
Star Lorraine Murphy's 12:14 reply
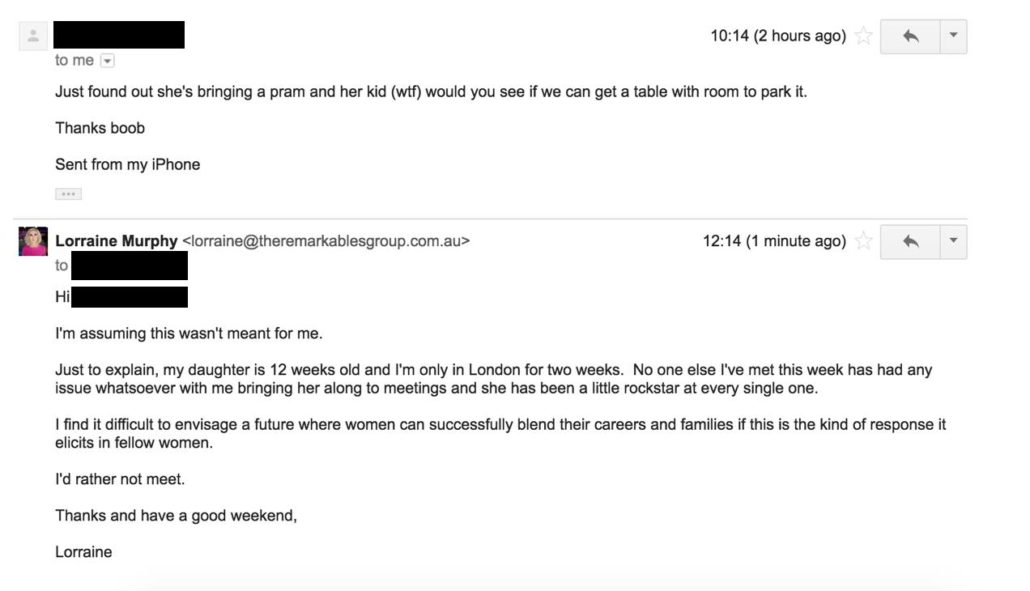(x=864, y=240)
